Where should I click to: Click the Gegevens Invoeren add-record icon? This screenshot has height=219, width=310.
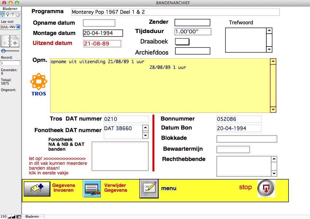[x=37, y=188]
